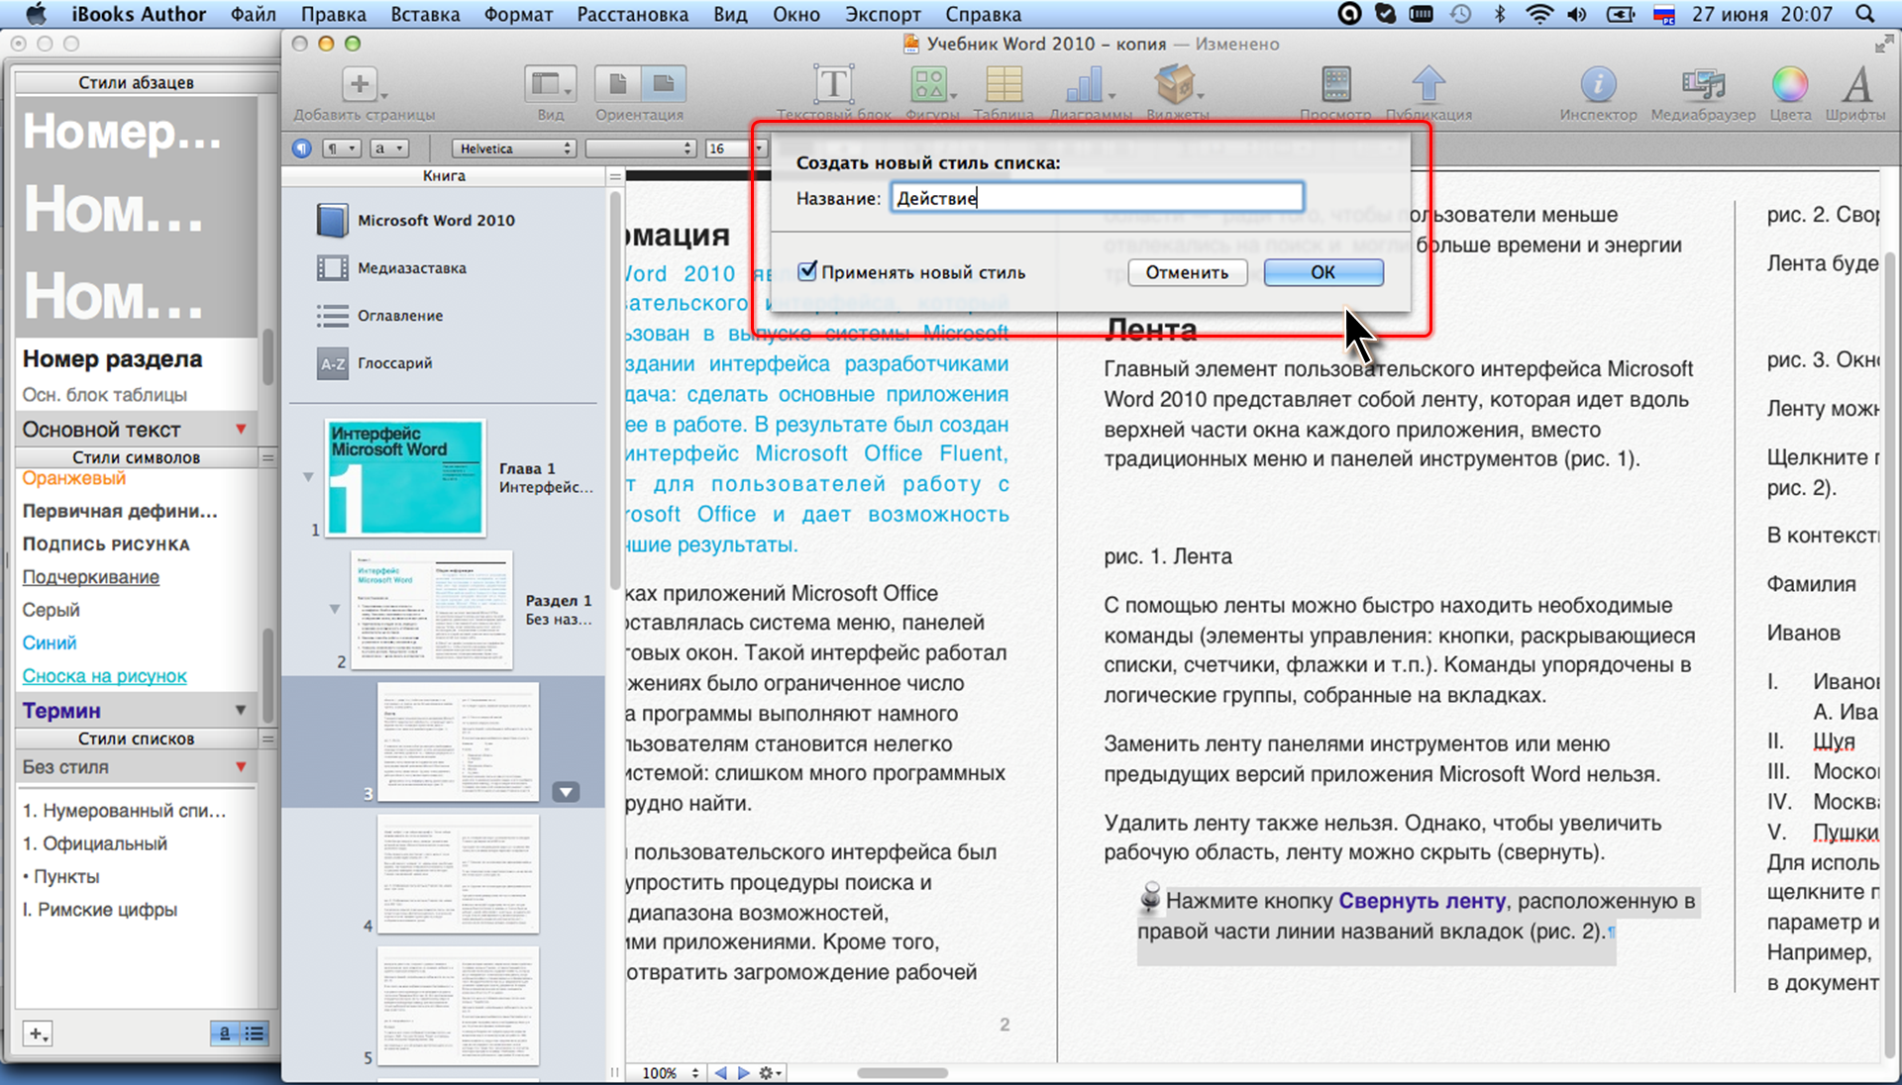Open the Основной текст red arrow menu
This screenshot has width=1902, height=1085.
[241, 429]
